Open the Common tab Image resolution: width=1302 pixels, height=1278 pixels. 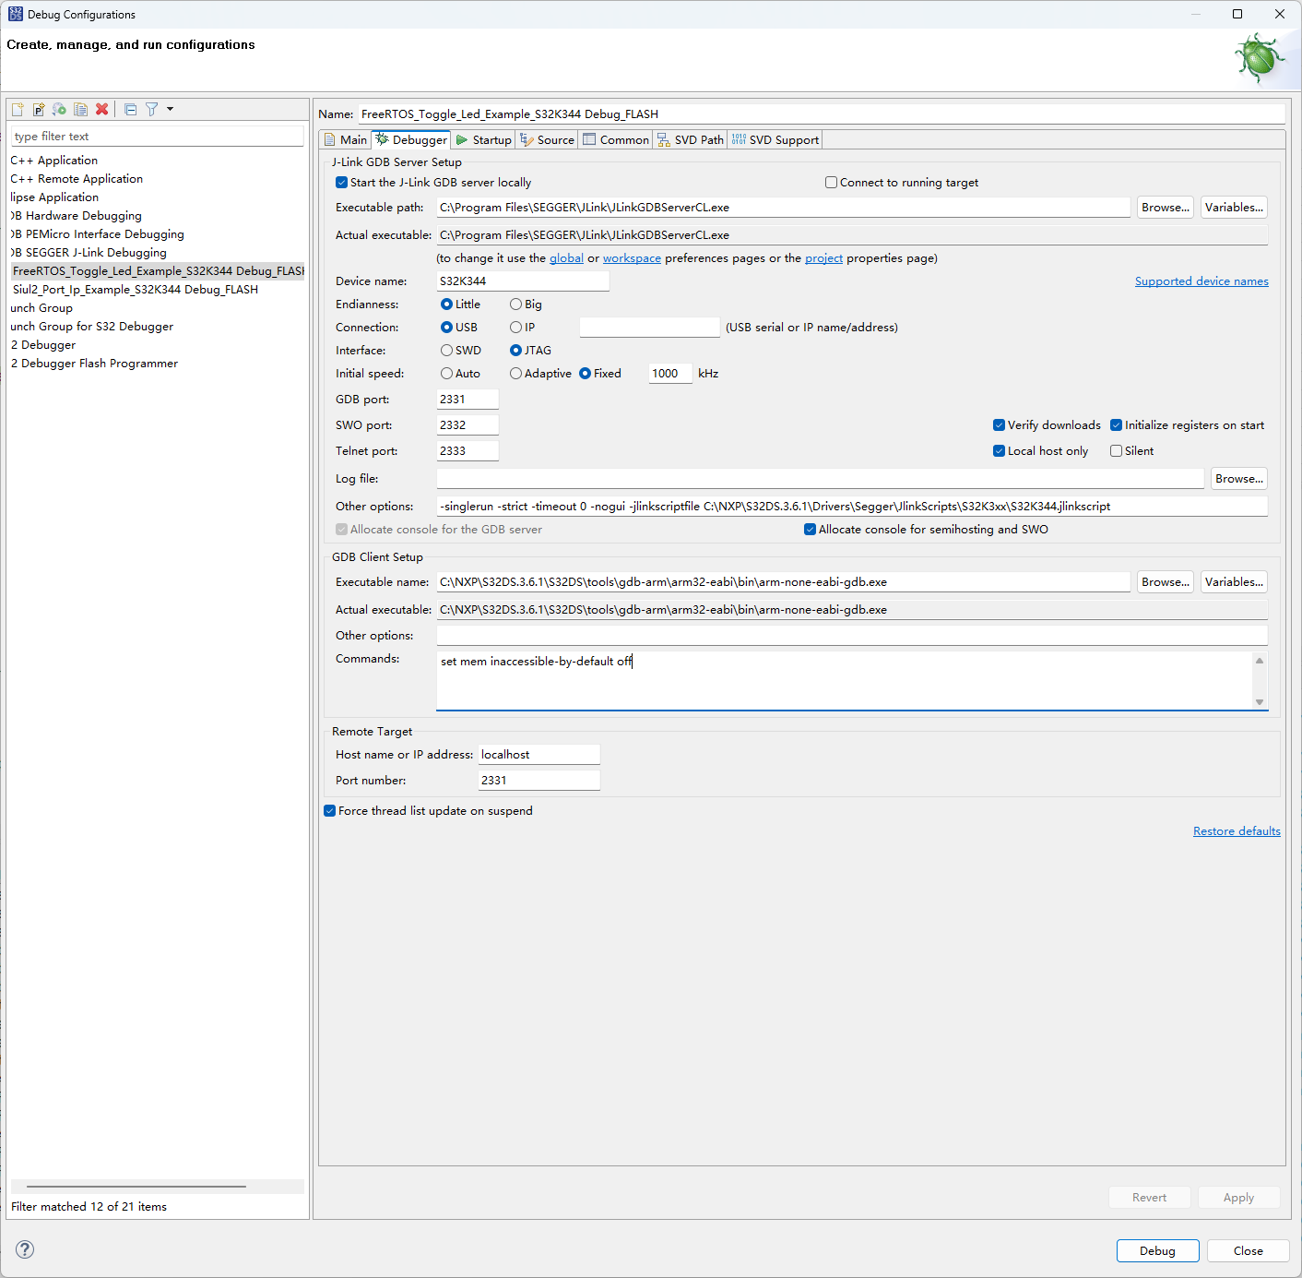pyautogui.click(x=616, y=139)
